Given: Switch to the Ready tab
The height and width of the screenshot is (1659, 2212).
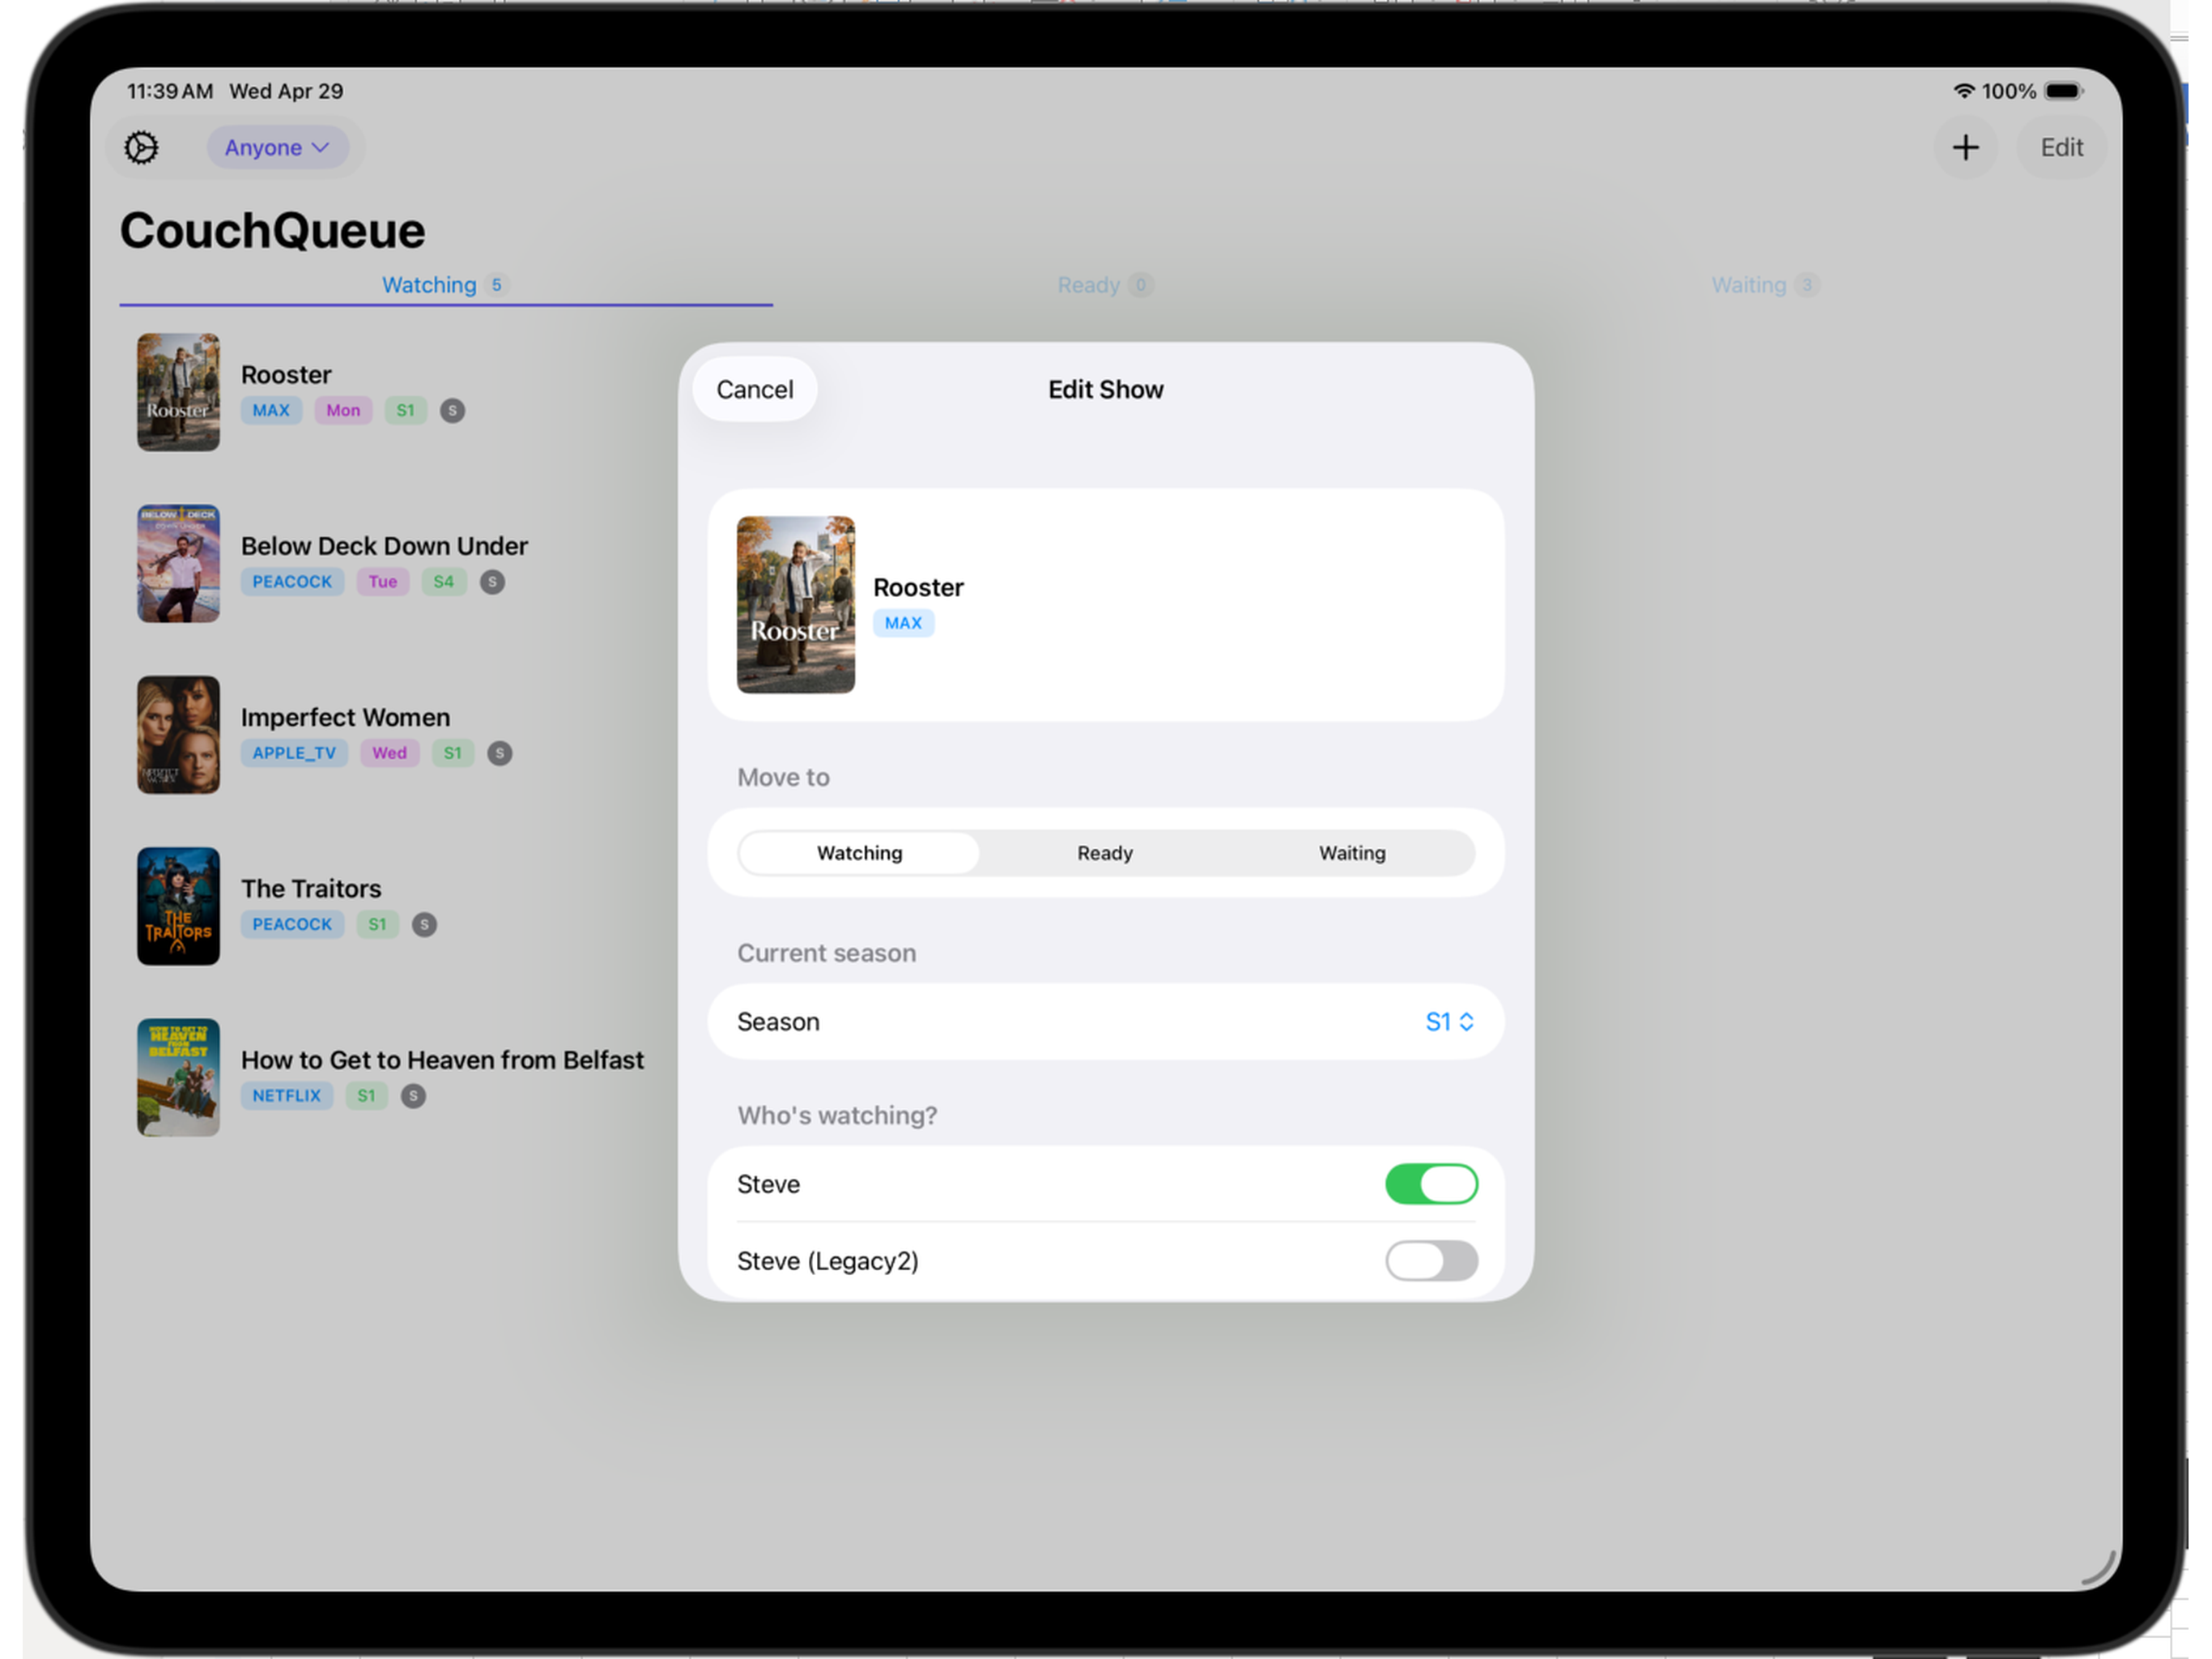Looking at the screenshot, I should click(x=1105, y=285).
